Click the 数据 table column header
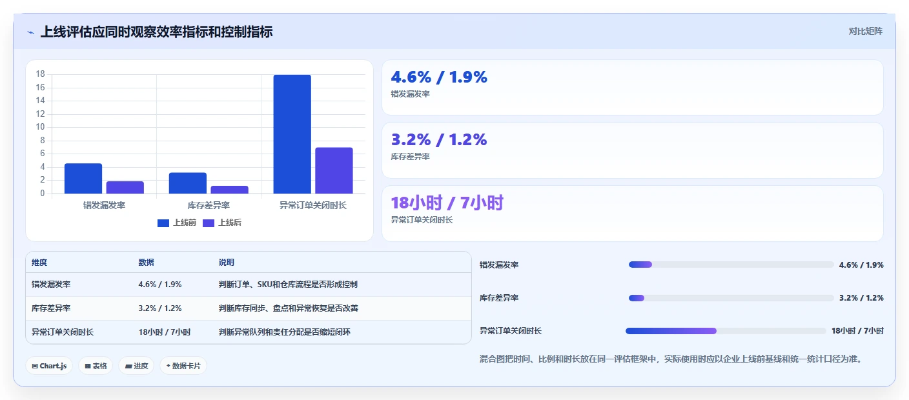This screenshot has height=400, width=909. [146, 263]
